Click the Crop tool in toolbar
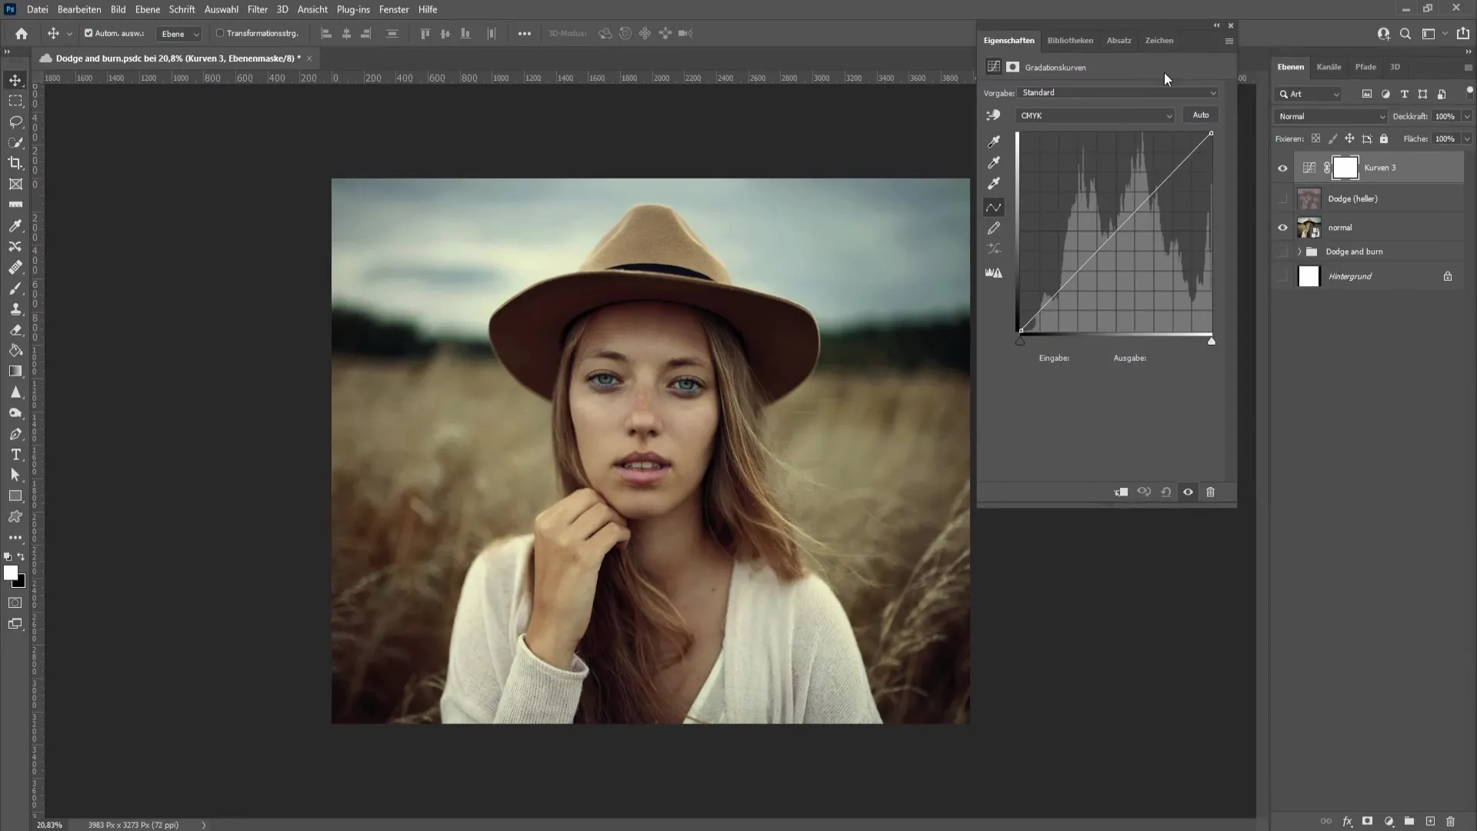 pyautogui.click(x=15, y=162)
